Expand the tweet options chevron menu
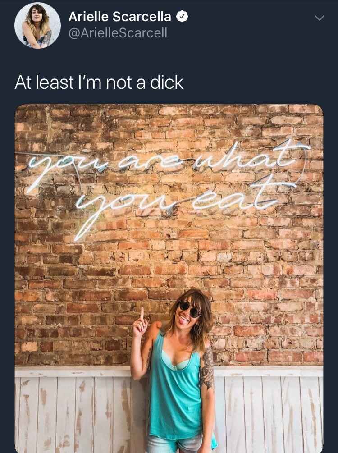338x453 pixels. pos(319,18)
